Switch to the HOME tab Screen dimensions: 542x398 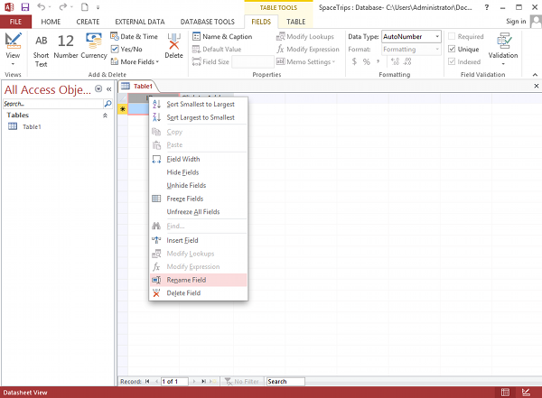pyautogui.click(x=51, y=22)
